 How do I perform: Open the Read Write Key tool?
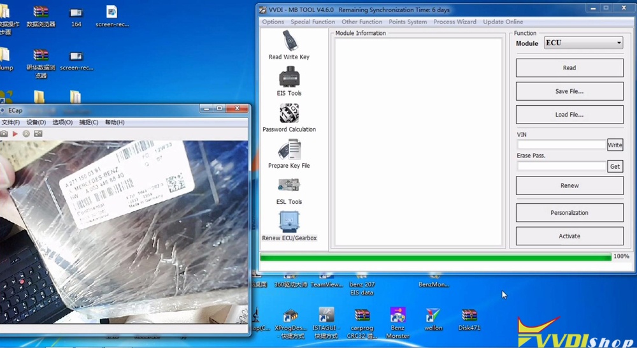click(289, 45)
